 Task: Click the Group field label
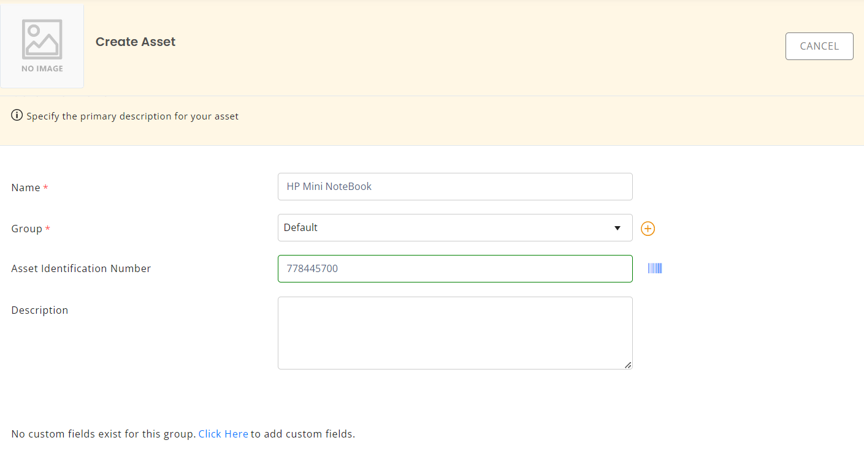point(27,229)
